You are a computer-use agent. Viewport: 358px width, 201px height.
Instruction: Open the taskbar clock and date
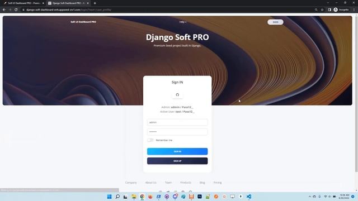click(344, 197)
